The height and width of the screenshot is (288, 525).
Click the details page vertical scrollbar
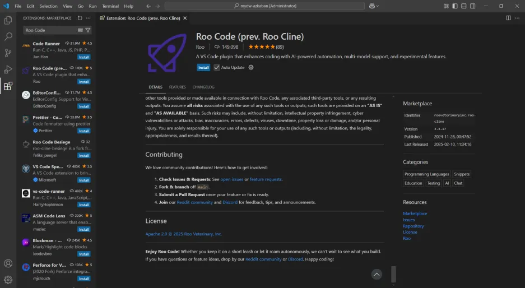[x=393, y=274]
